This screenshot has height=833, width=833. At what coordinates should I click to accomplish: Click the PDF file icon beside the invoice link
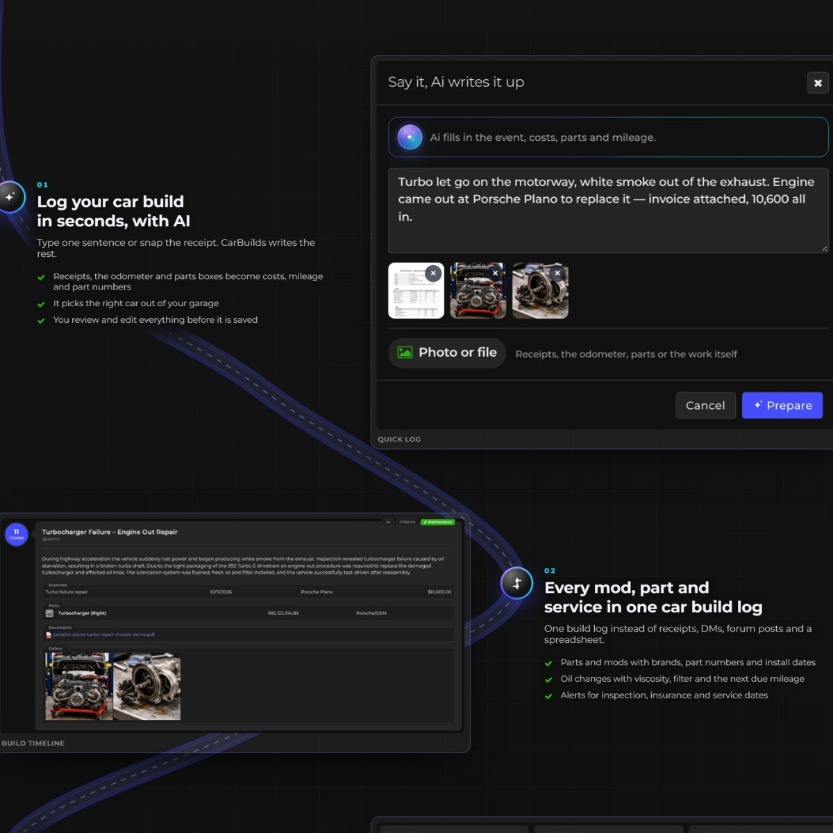point(49,634)
